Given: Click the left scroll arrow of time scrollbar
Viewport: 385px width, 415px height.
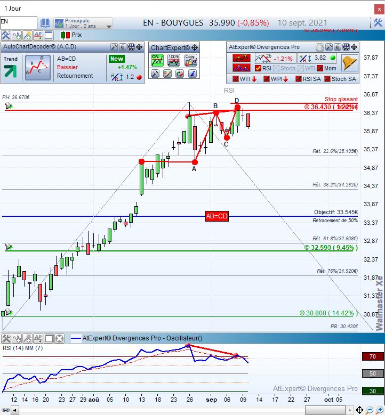Looking at the screenshot, I should click(x=15, y=411).
